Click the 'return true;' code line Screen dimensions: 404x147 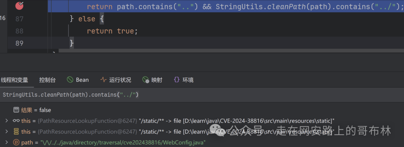click(x=112, y=31)
